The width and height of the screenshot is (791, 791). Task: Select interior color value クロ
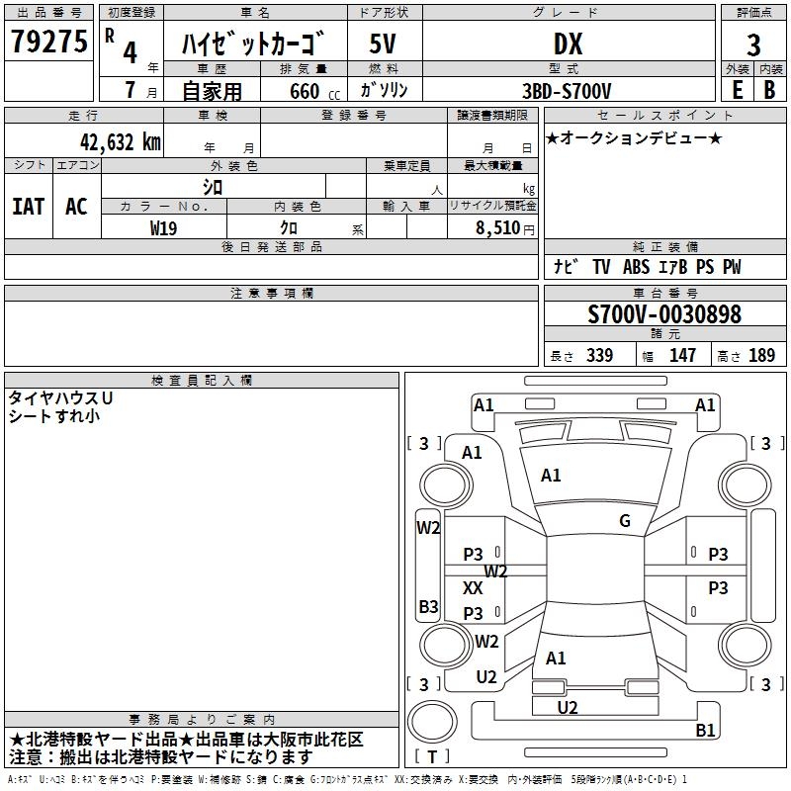tap(289, 228)
